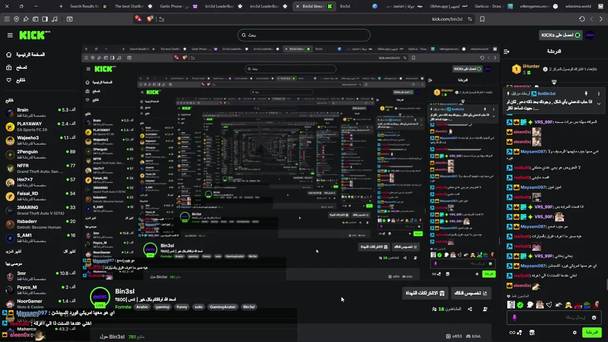Expand the pinned message chevron
This screenshot has height=342, width=608.
click(598, 104)
